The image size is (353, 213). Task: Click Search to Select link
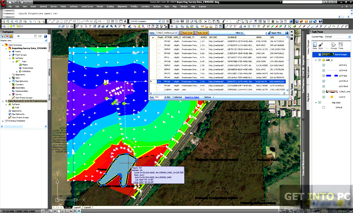pos(192,97)
